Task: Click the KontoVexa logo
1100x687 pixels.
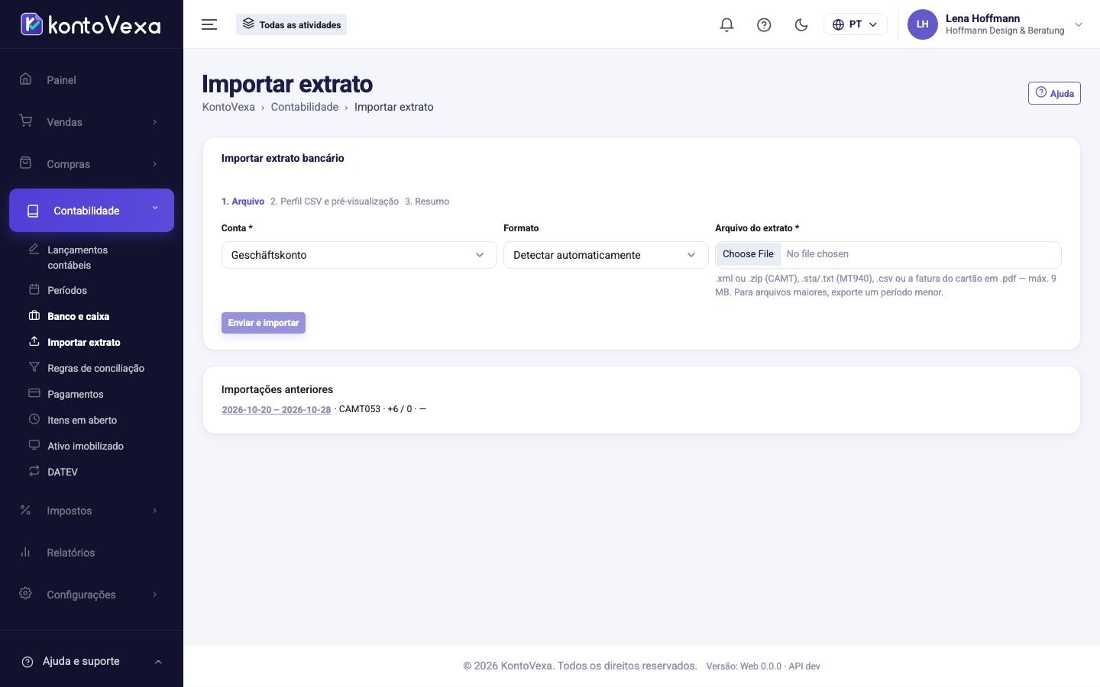Action: 91,24
